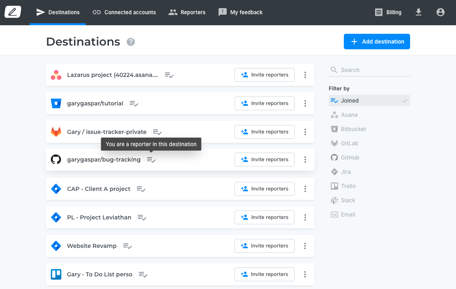456x289 pixels.
Task: Click reporter status icon on garygaspar/tutorial
Action: click(x=134, y=104)
